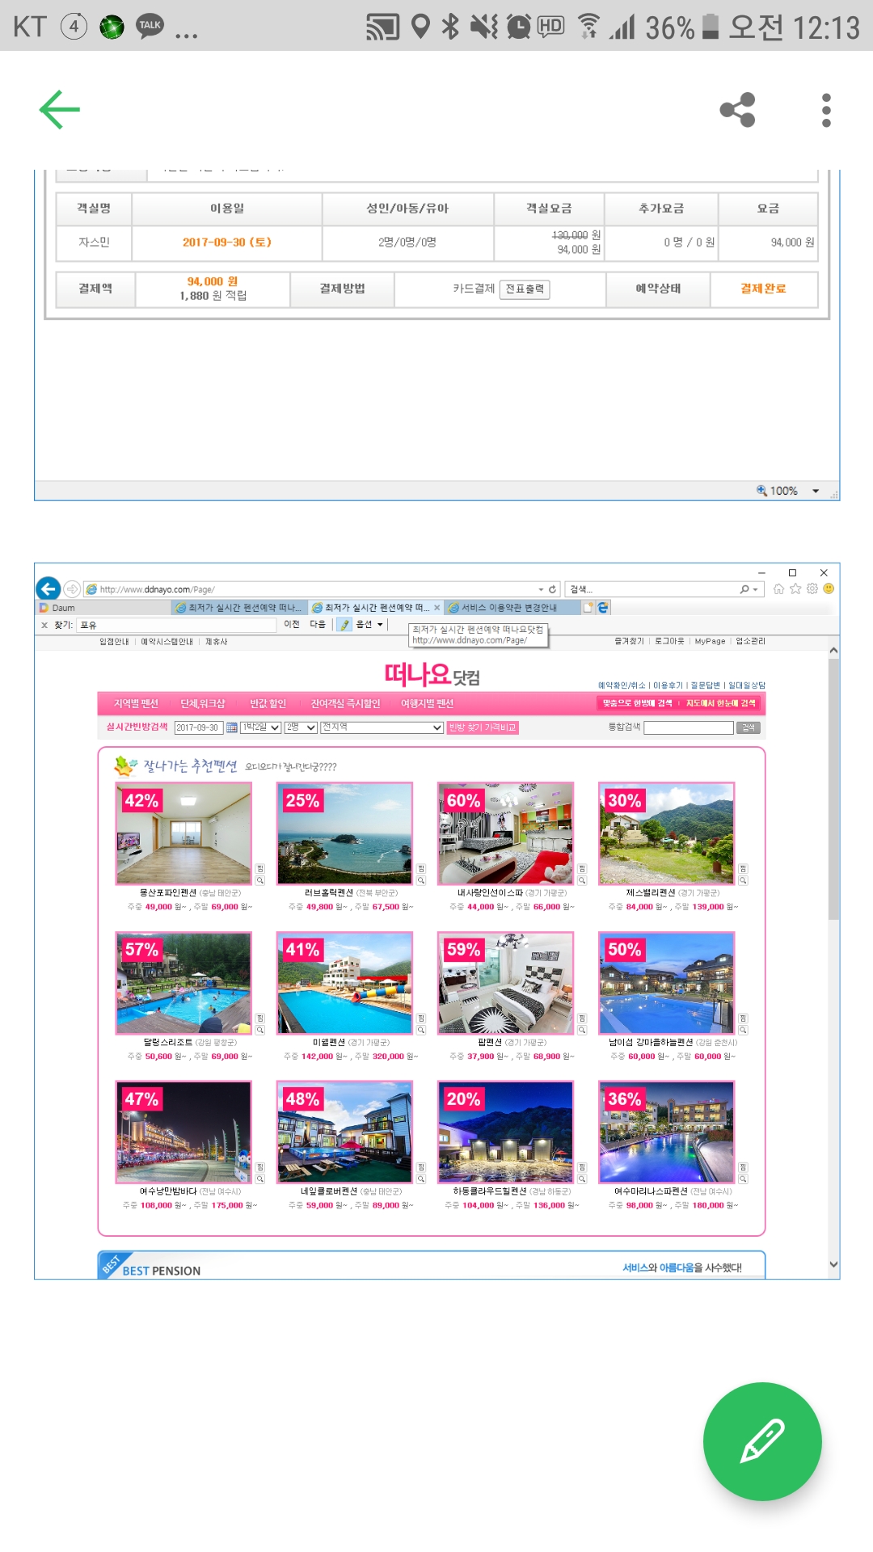The width and height of the screenshot is (873, 1552).
Task: Click the magnifier icon in the browser search box
Action: point(744,589)
